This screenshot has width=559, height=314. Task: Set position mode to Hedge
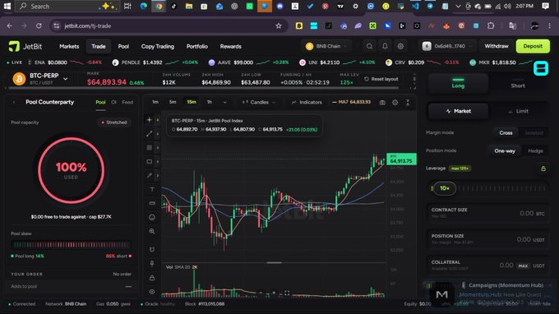point(535,150)
